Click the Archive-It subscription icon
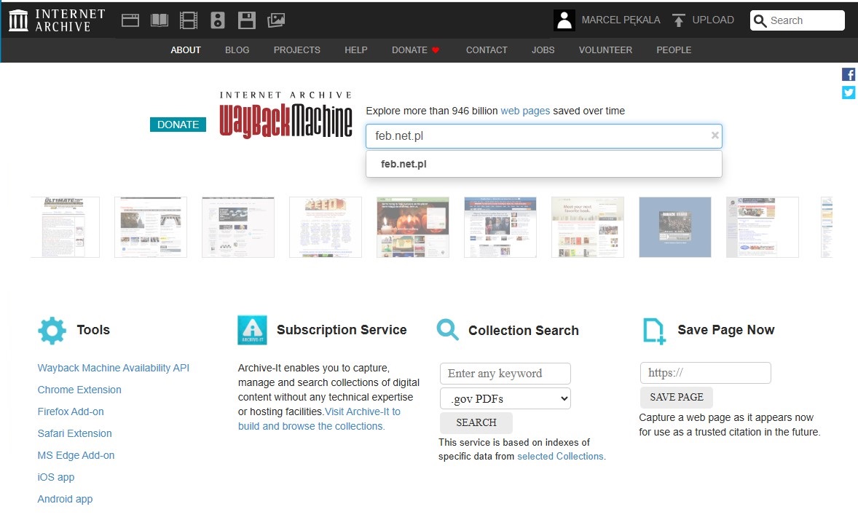This screenshot has height=520, width=858. [252, 330]
